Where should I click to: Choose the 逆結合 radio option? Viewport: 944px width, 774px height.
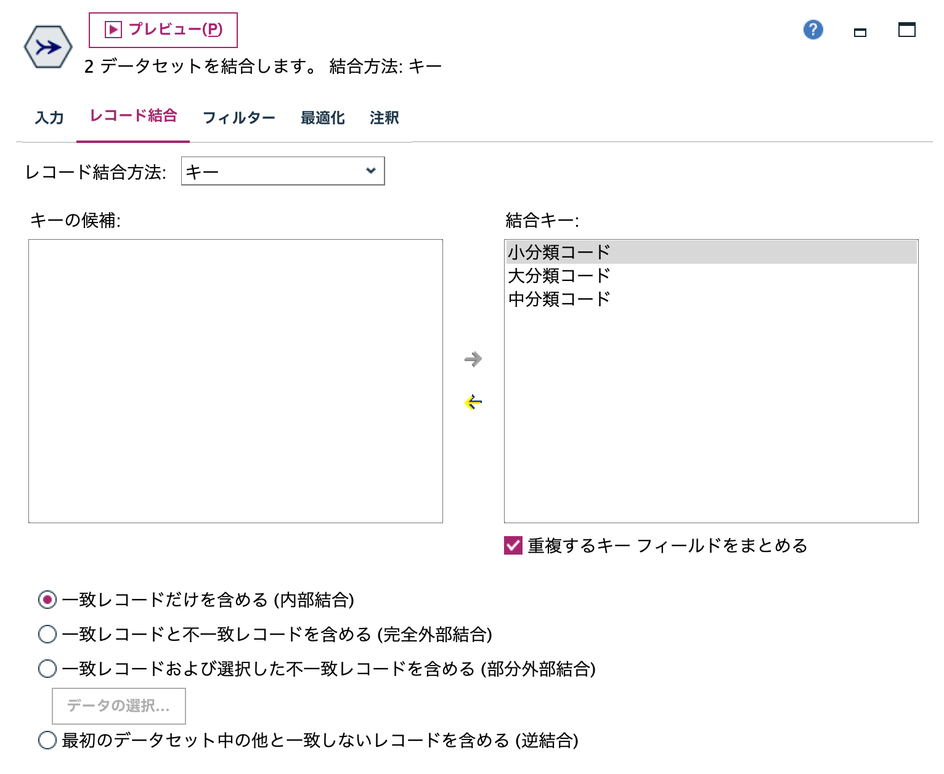[47, 741]
